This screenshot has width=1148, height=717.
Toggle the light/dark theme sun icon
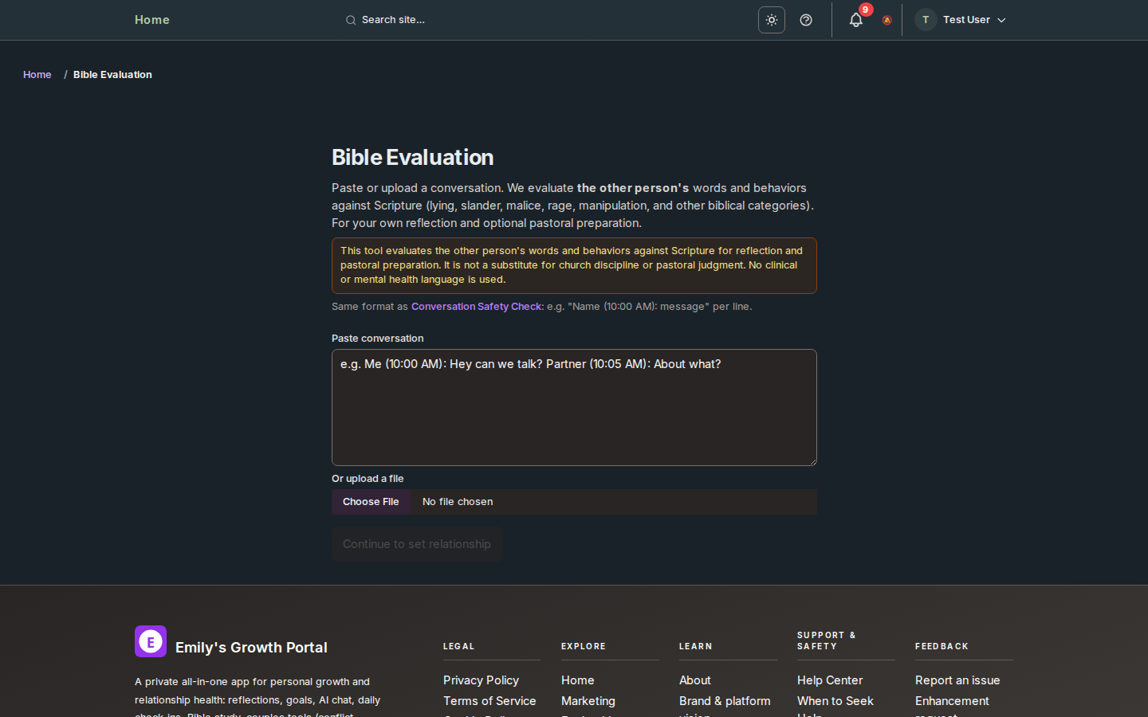pos(771,20)
